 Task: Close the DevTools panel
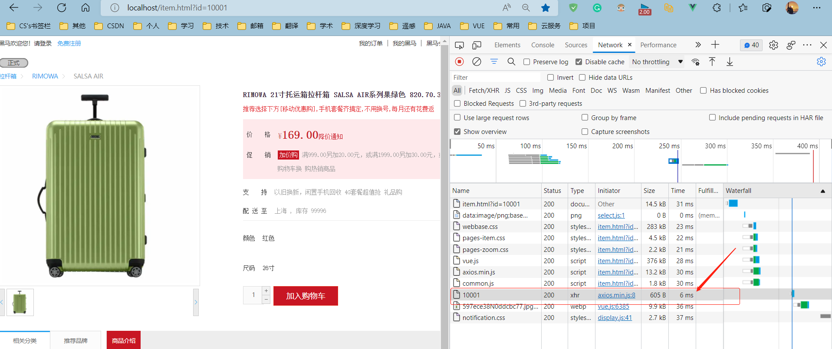coord(823,45)
